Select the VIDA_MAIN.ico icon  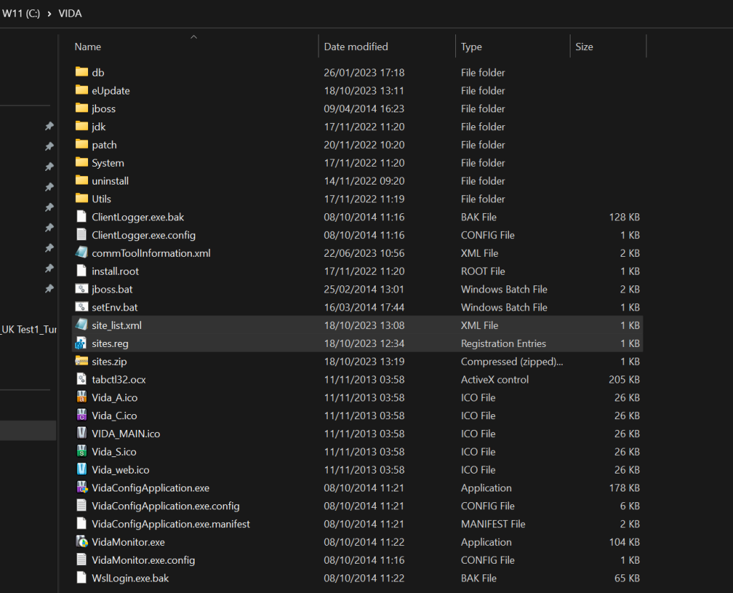[82, 433]
